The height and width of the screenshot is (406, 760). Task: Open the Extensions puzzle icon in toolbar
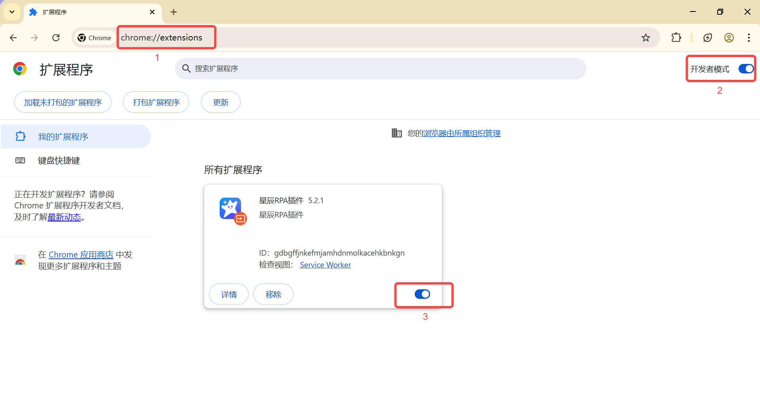[676, 38]
